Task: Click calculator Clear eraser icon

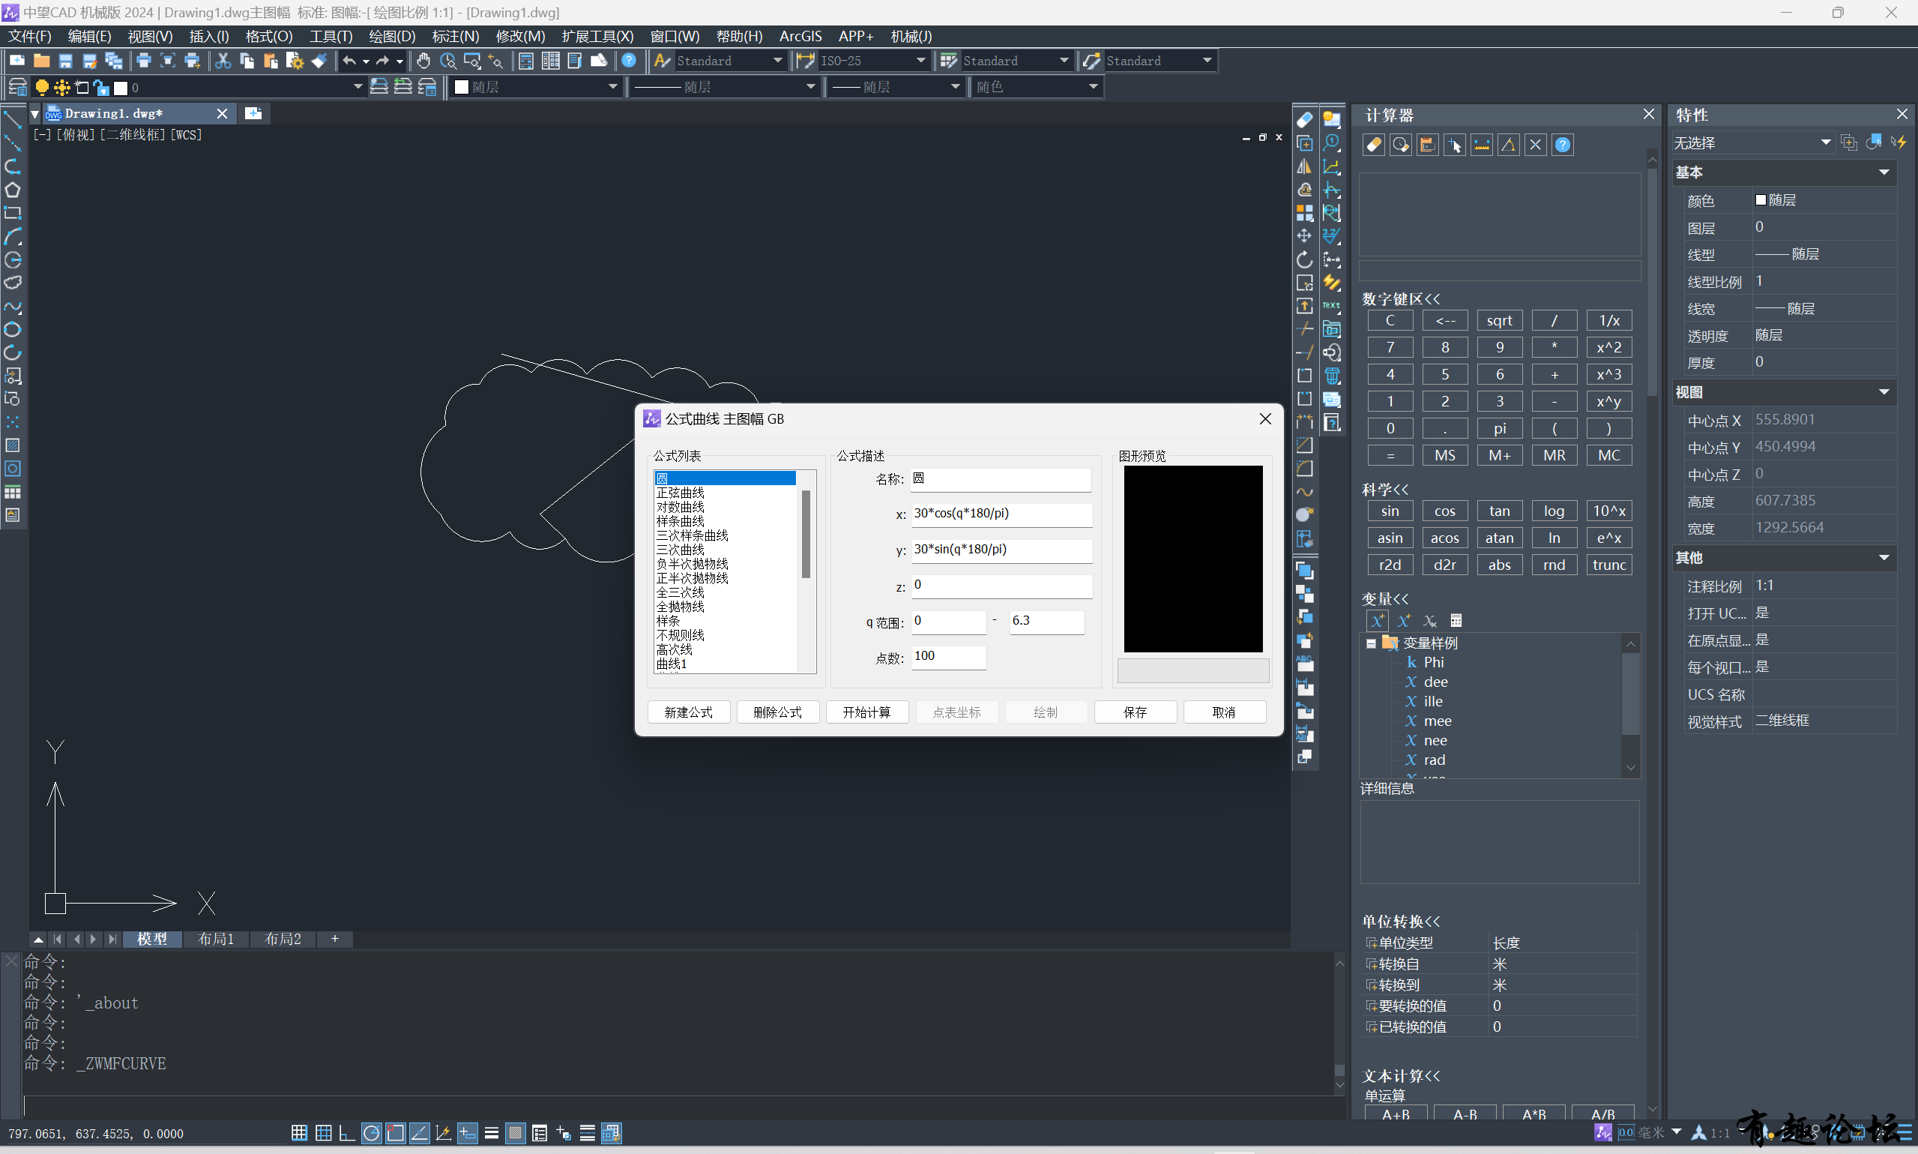Action: click(x=1373, y=145)
